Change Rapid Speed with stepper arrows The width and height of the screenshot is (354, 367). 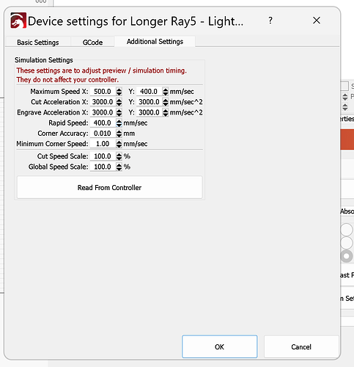click(x=119, y=123)
